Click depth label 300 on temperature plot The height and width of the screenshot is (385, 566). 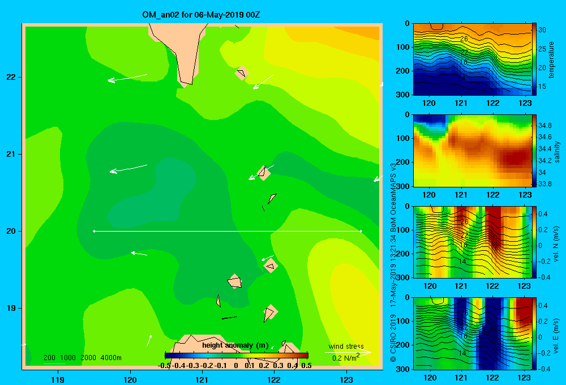403,95
